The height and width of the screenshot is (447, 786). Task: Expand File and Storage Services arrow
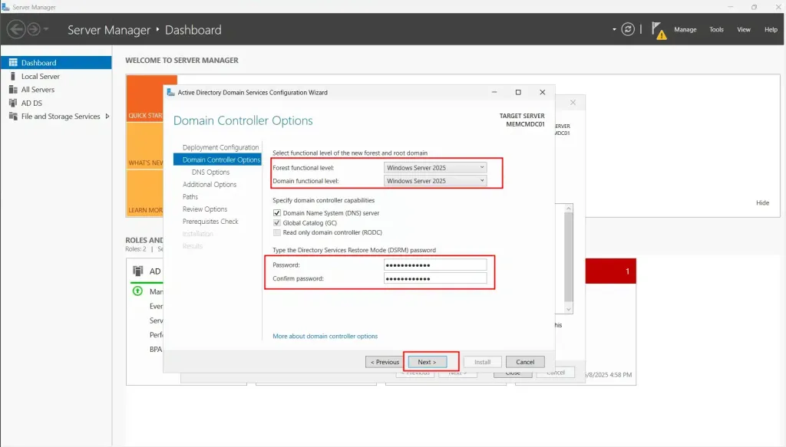pos(107,117)
